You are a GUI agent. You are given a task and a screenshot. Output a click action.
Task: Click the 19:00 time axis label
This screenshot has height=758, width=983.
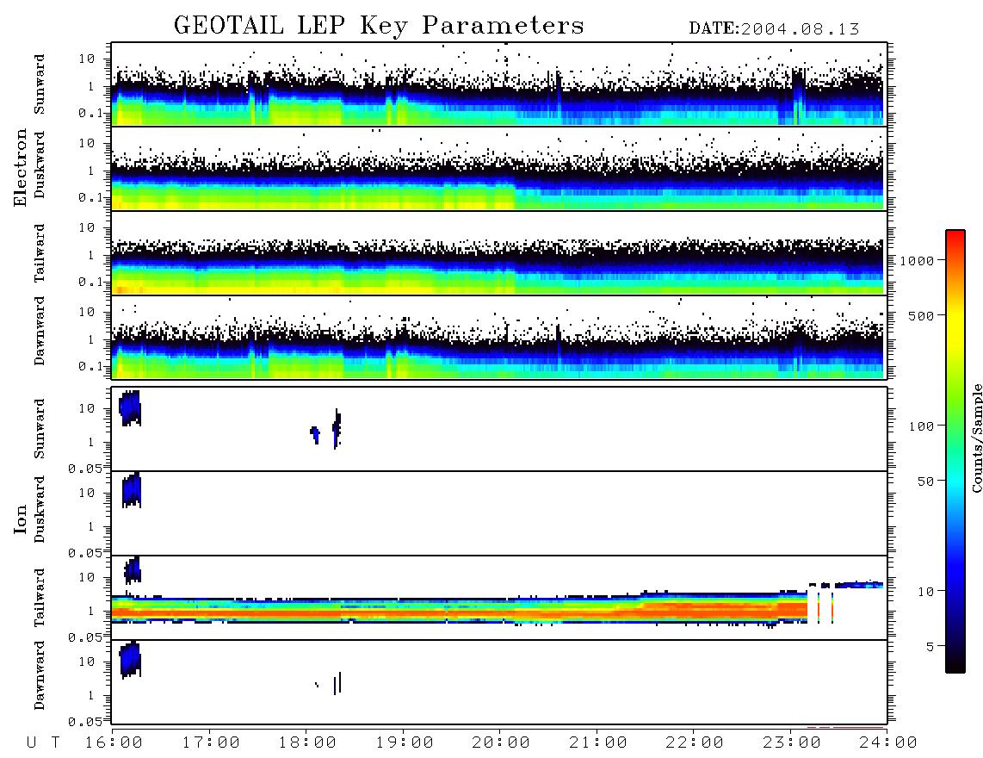coord(405,742)
